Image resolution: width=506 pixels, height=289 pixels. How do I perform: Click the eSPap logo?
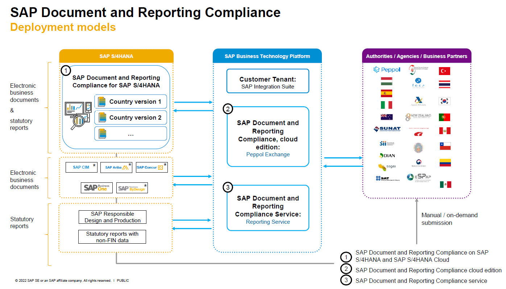point(418,178)
